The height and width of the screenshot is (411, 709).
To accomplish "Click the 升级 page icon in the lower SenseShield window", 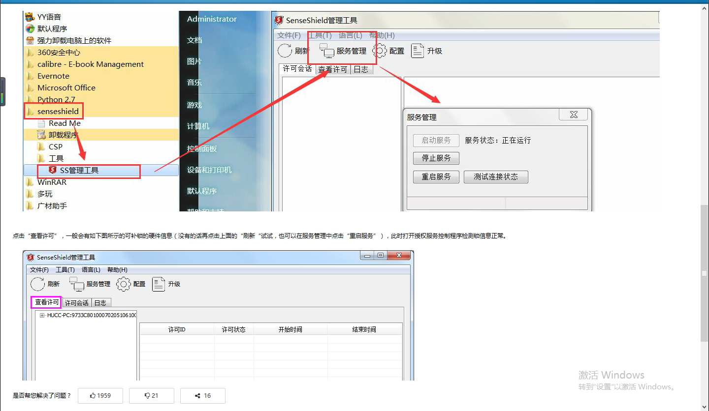I will point(159,284).
